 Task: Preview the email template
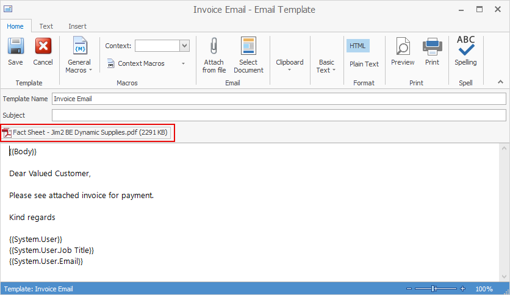coord(403,52)
